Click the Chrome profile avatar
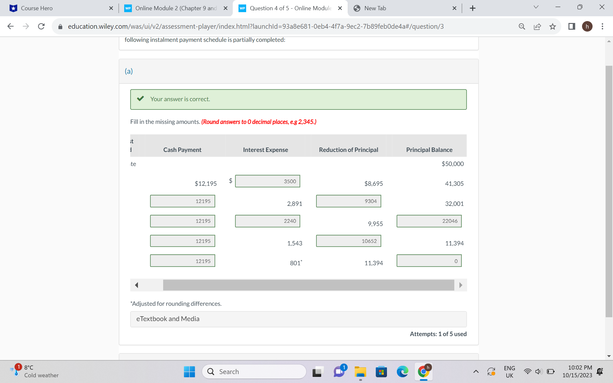613x383 pixels. point(587,26)
